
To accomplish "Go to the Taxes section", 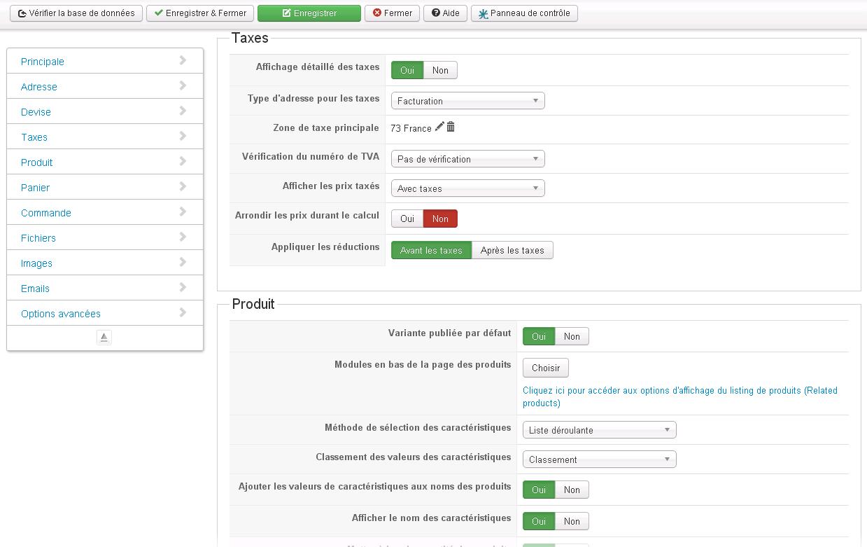I will 105,137.
